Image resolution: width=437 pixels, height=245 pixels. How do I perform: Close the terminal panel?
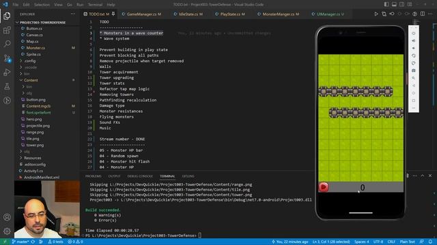click(430, 176)
